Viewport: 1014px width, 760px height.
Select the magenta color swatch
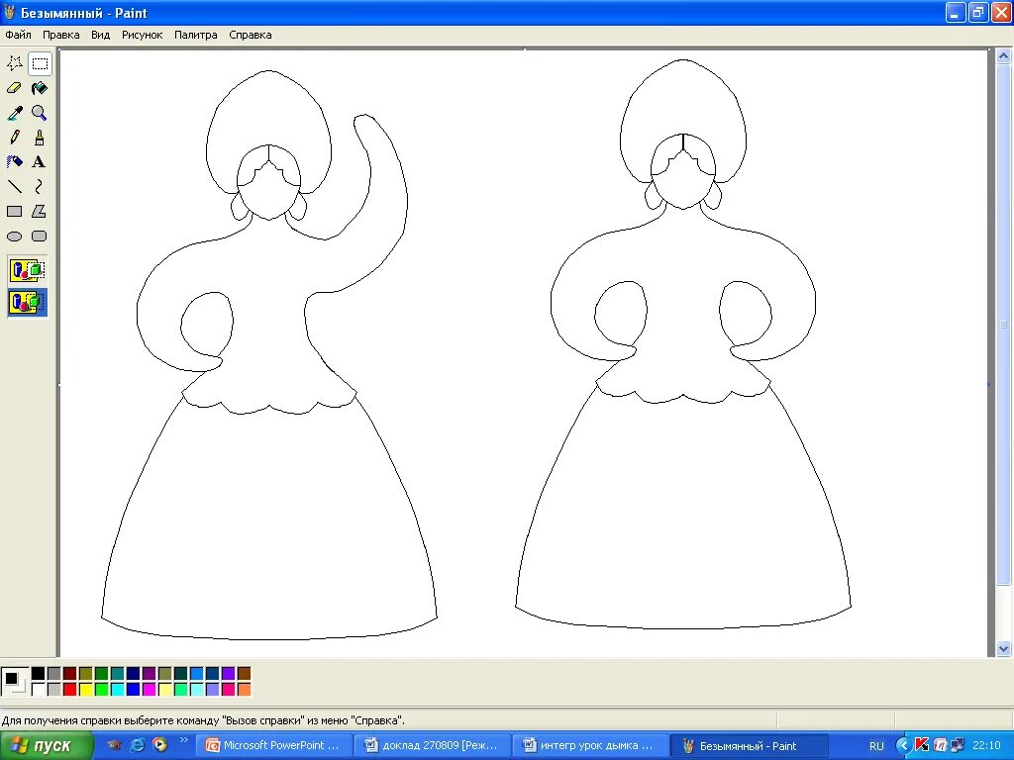150,690
